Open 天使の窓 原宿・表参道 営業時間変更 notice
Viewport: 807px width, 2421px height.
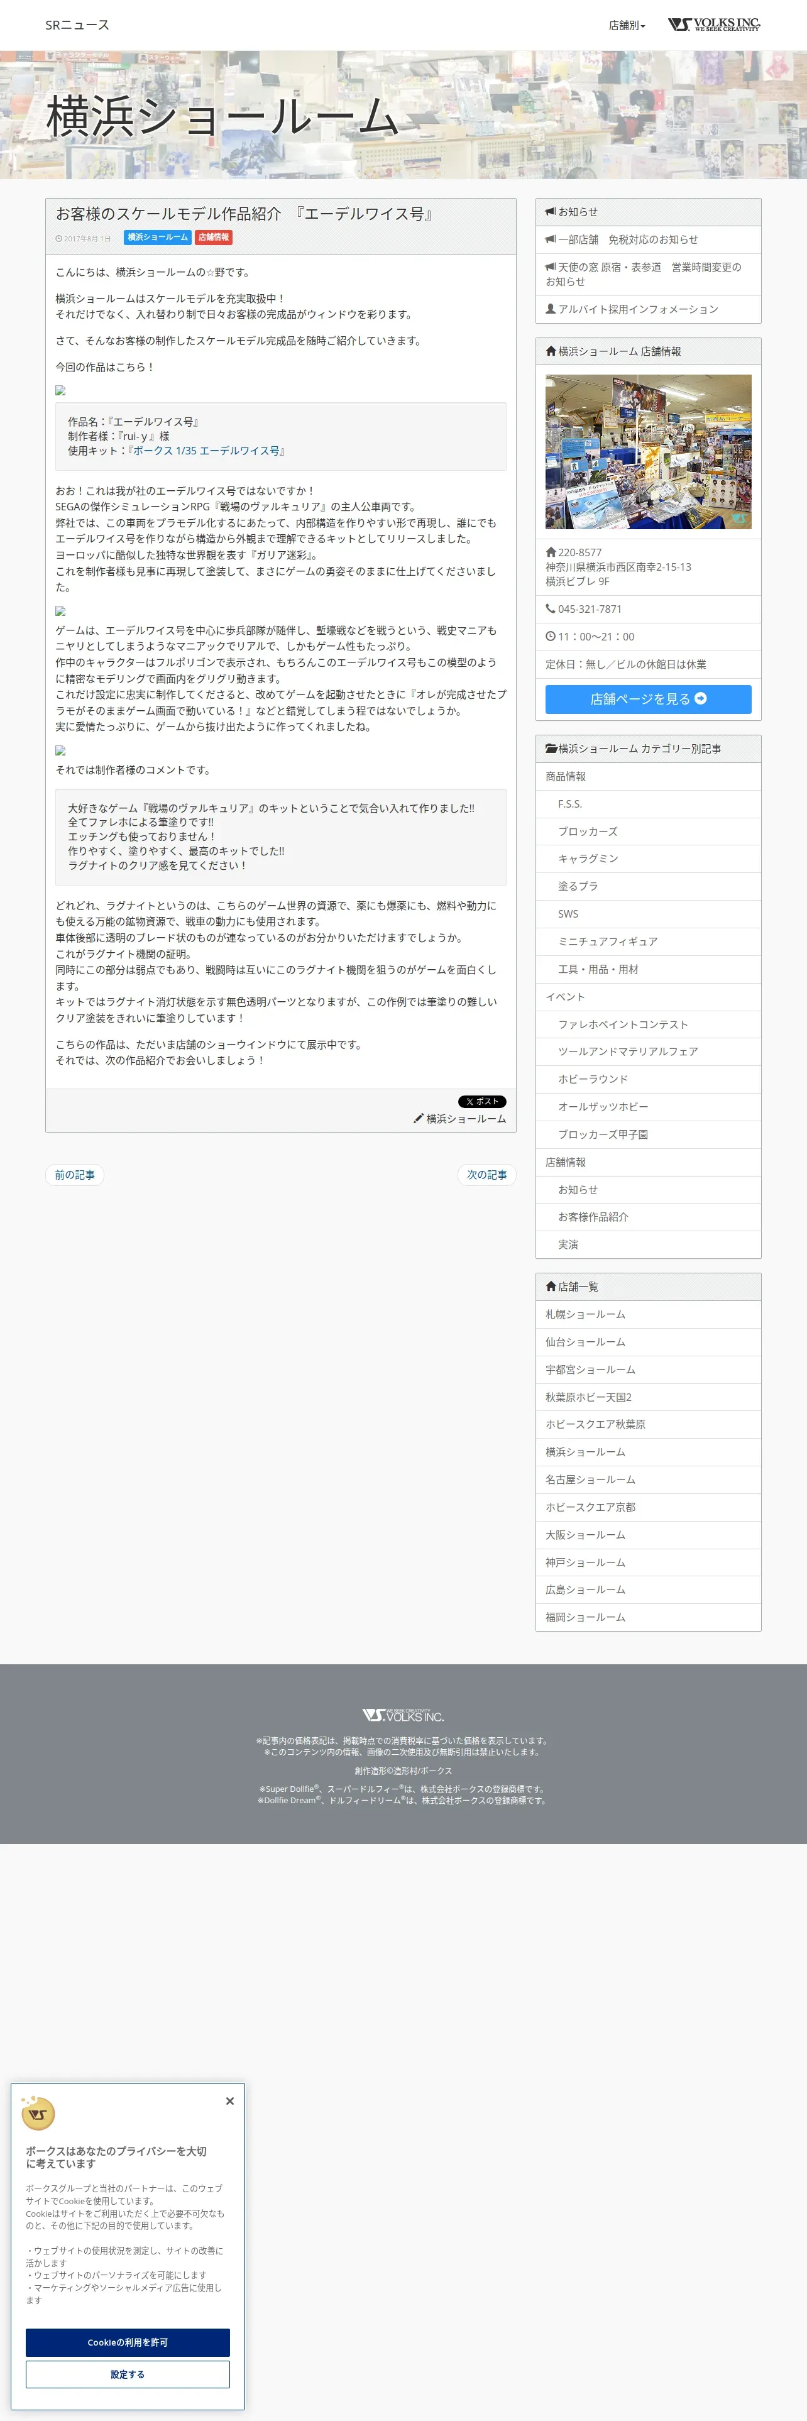tap(648, 275)
